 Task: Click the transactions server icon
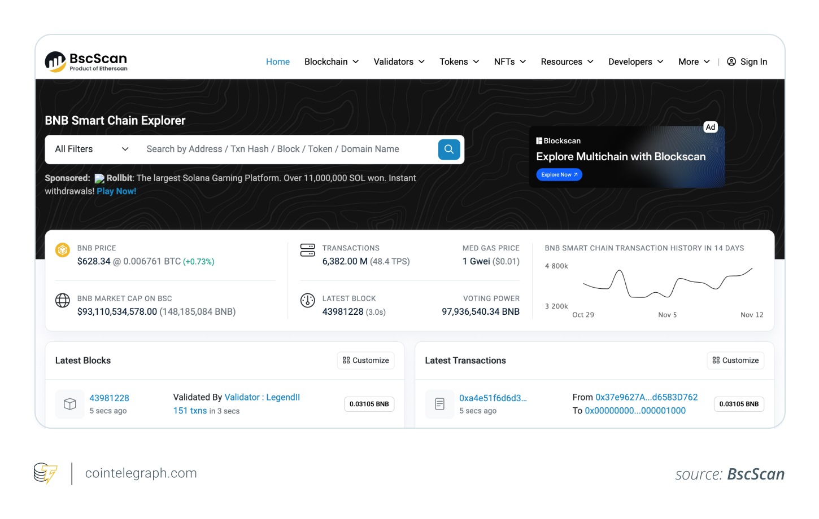308,250
